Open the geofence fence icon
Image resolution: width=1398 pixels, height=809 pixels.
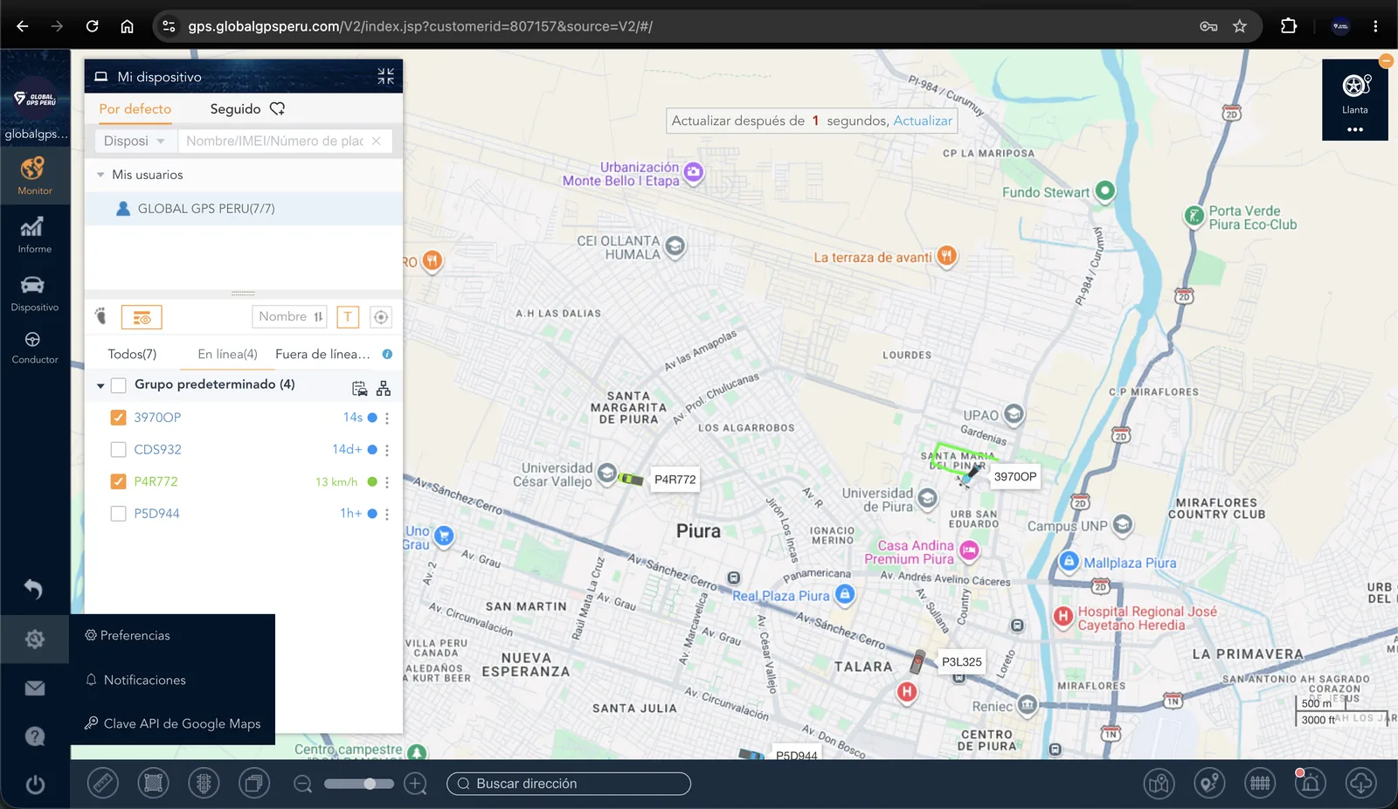click(x=1260, y=783)
